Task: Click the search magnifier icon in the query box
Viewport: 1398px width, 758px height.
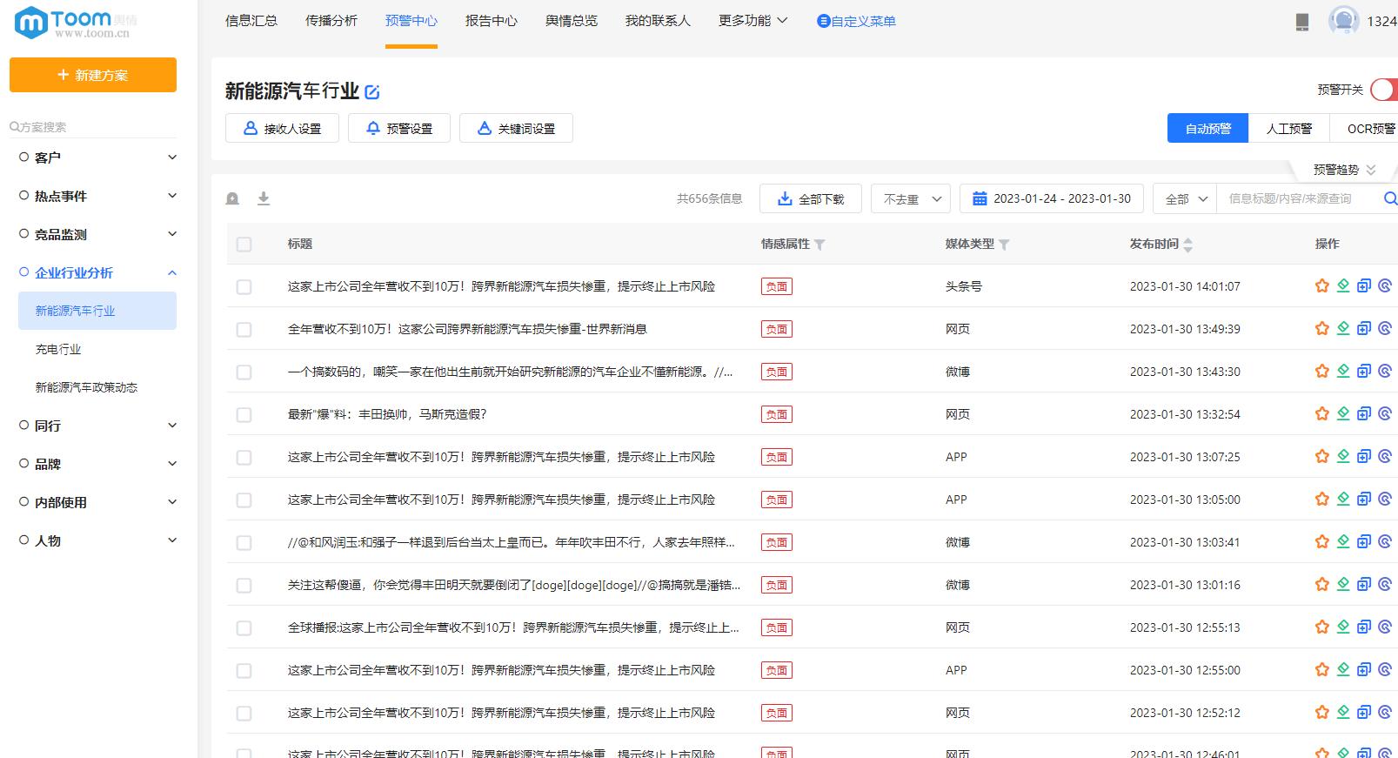Action: [1389, 198]
